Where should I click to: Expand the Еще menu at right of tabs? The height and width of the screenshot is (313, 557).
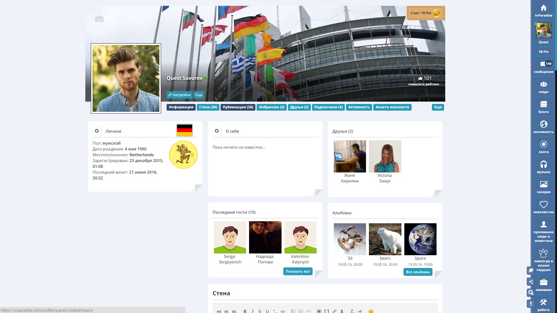click(438, 107)
